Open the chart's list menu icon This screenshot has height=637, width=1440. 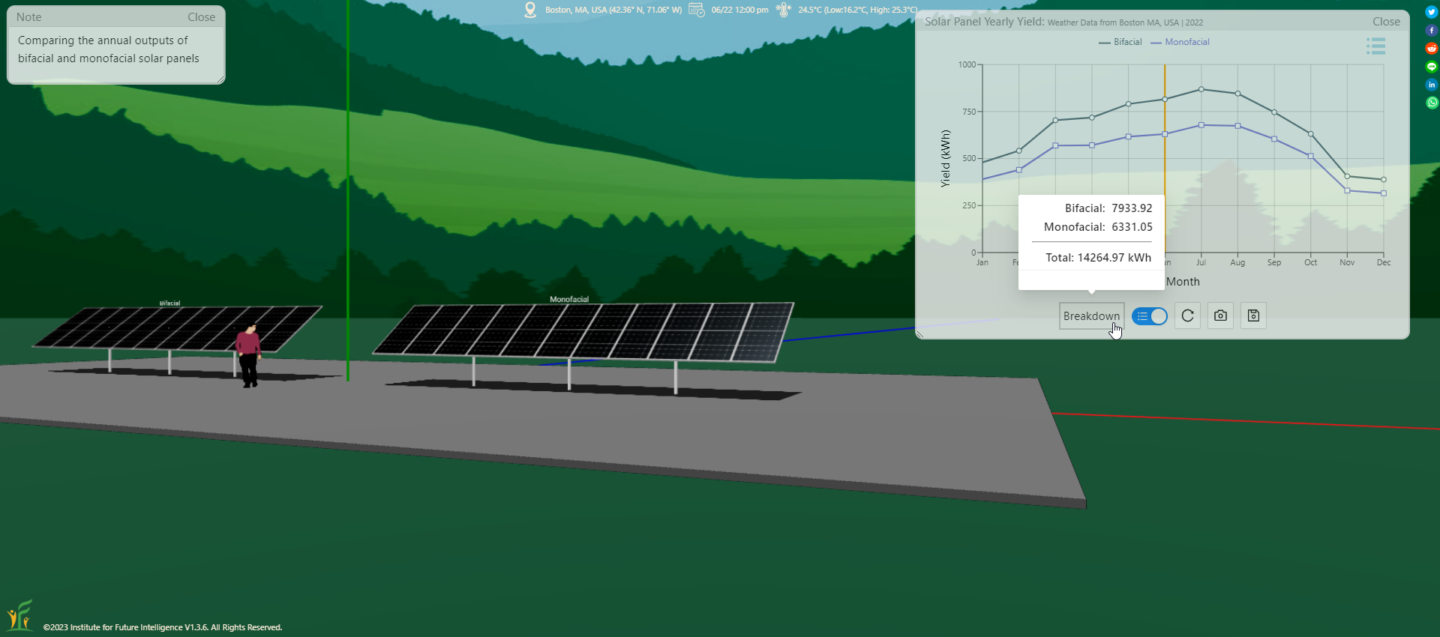(1375, 47)
